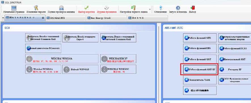Open Настройки черного ящика icon
The width and height of the screenshot is (251, 103).
(133, 8)
